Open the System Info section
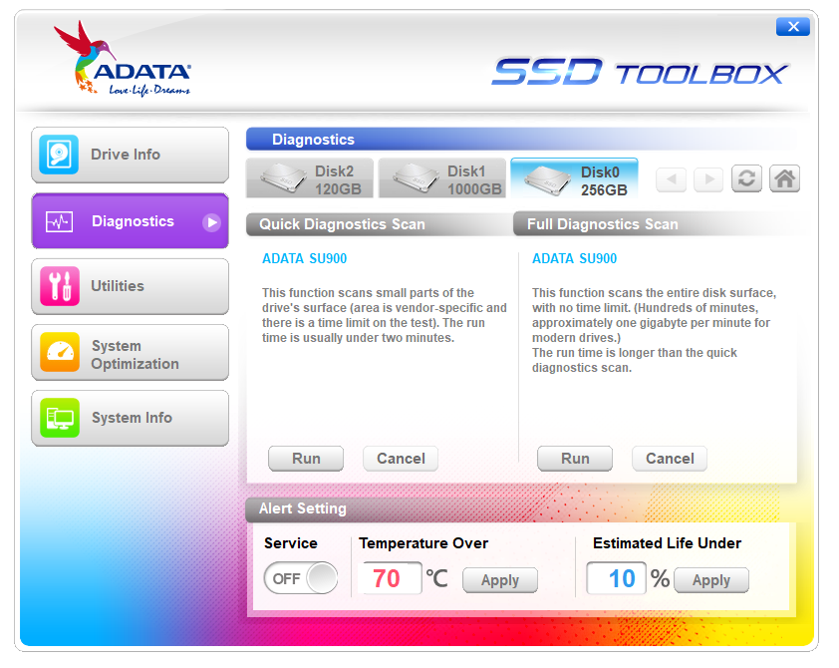The image size is (839, 668). [x=130, y=418]
